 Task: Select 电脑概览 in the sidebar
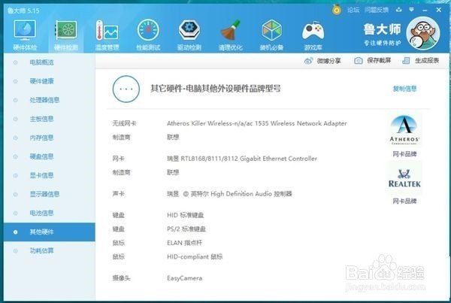pos(50,62)
